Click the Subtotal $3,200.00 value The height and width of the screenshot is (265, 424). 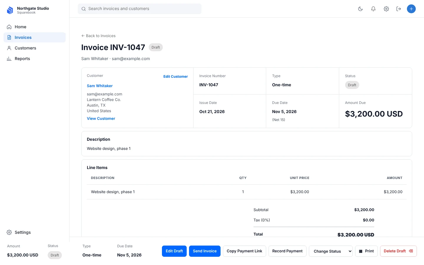364,210
